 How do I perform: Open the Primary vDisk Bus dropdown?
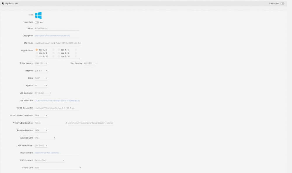pyautogui.click(x=41, y=130)
